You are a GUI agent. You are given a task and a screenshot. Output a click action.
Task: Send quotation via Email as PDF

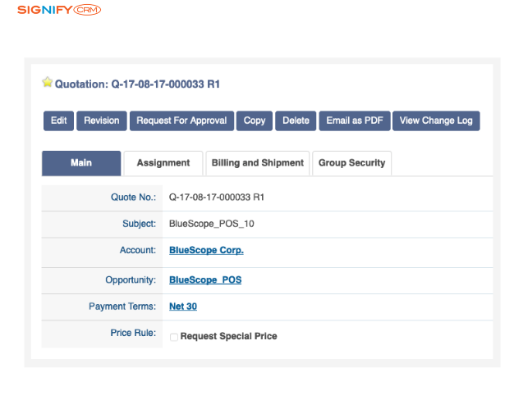355,120
